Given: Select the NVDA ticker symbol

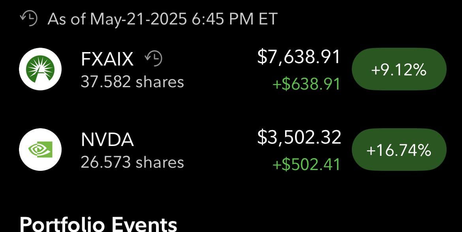Looking at the screenshot, I should point(107,140).
